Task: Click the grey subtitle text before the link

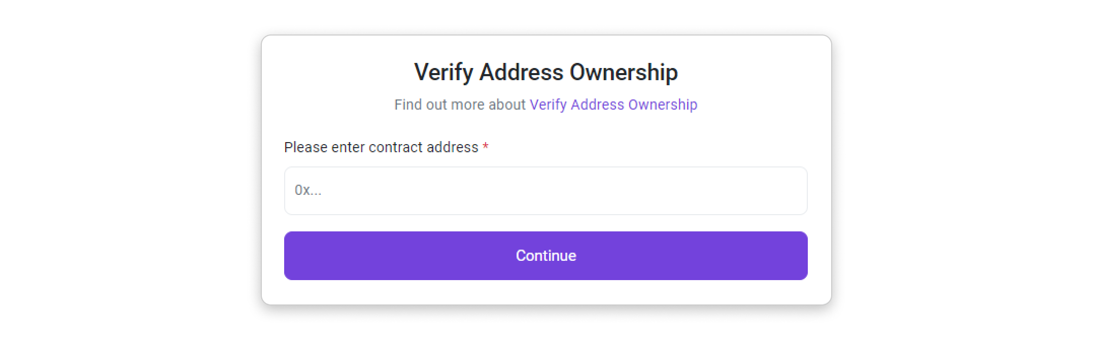Action: pos(460,105)
